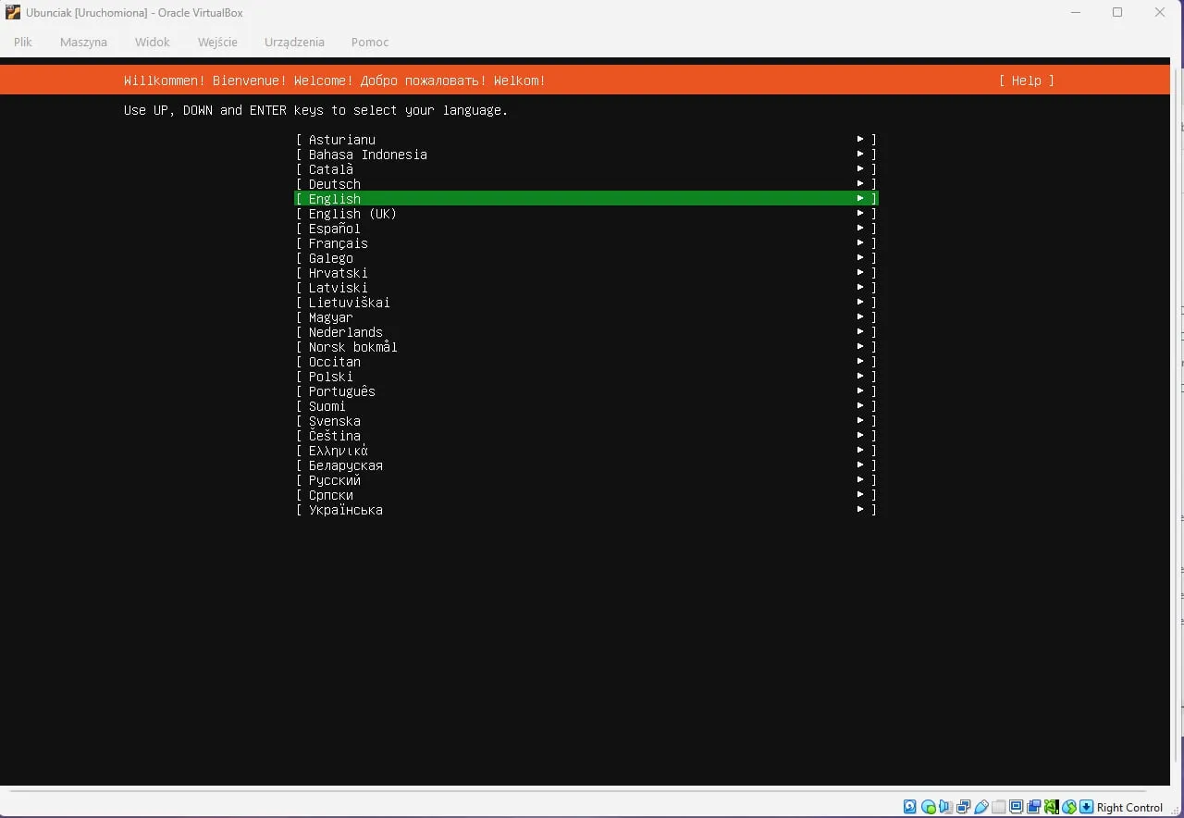
Task: Open the display settings status icon
Action: 1017,807
